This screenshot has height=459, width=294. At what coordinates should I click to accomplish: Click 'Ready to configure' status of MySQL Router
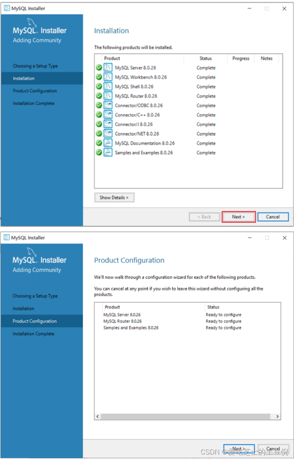click(223, 321)
